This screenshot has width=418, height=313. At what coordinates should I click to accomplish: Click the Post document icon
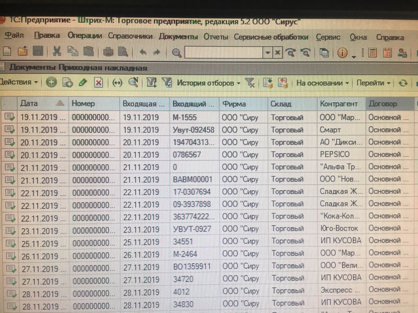point(268,83)
